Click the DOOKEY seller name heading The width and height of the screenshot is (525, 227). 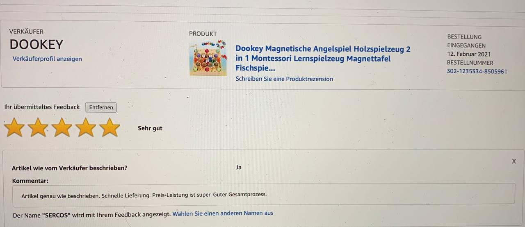(37, 44)
